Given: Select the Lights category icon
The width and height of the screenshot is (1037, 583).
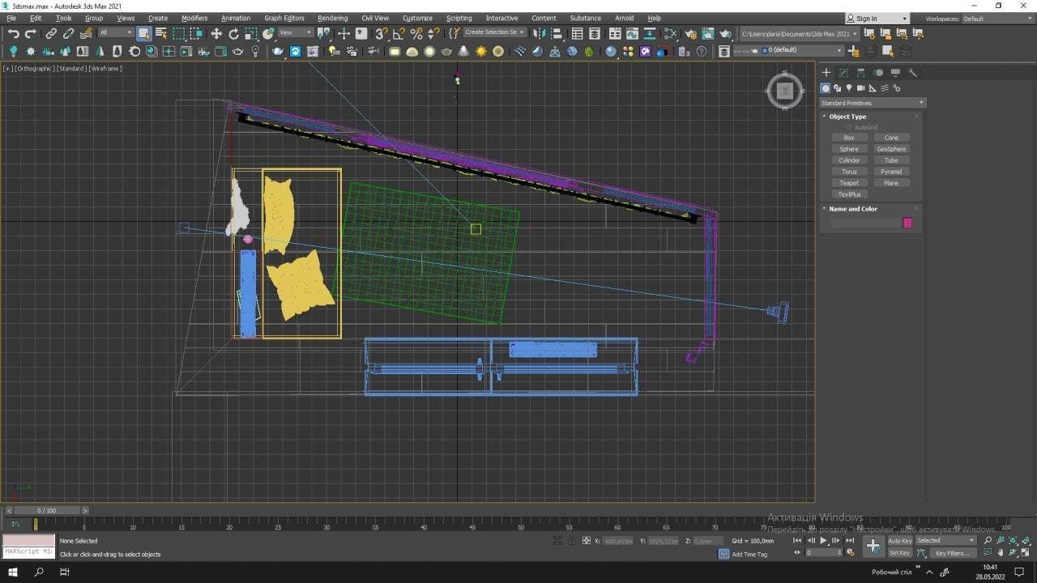Looking at the screenshot, I should [x=849, y=88].
